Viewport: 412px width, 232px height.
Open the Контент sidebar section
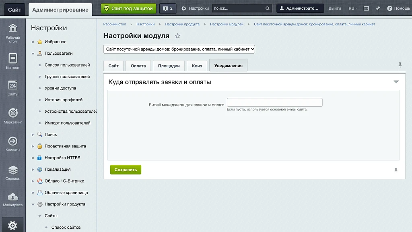point(12,61)
